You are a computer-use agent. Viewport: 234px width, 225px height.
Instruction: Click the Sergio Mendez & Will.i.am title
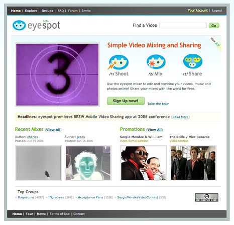(x=141, y=137)
